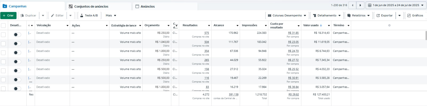Click the Colunas bars icon
Screen dimensions: 427x106
coord(270,15)
